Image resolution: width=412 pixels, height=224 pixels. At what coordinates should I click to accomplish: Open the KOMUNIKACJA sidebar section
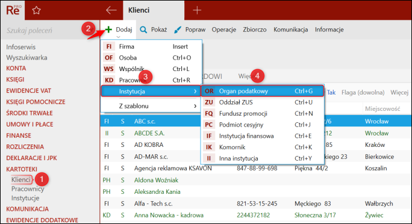[27, 209]
